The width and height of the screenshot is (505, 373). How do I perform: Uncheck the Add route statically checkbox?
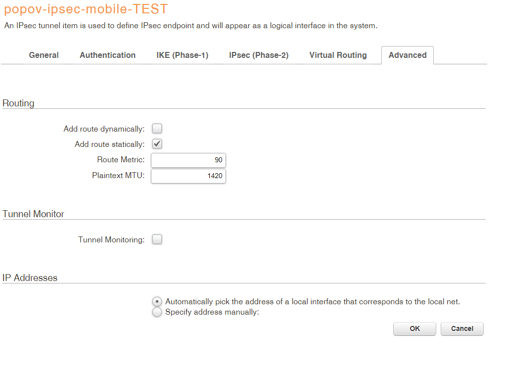tap(157, 144)
